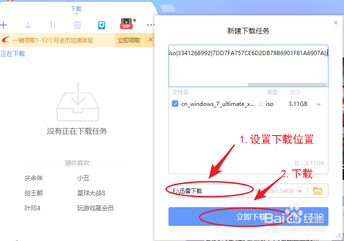Open the VIP film icon
The height and width of the screenshot is (241, 344).
click(x=127, y=24)
